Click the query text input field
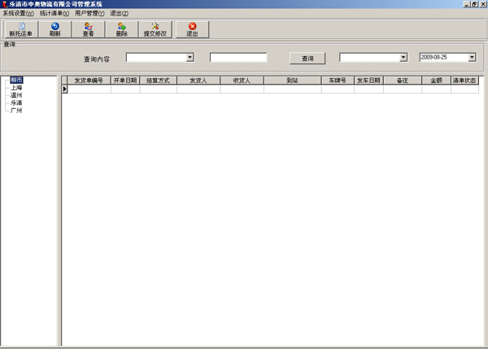 point(238,58)
